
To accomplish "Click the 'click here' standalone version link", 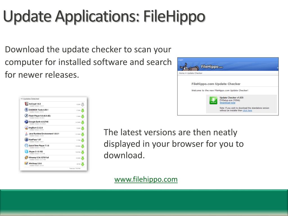I will tap(247, 111).
